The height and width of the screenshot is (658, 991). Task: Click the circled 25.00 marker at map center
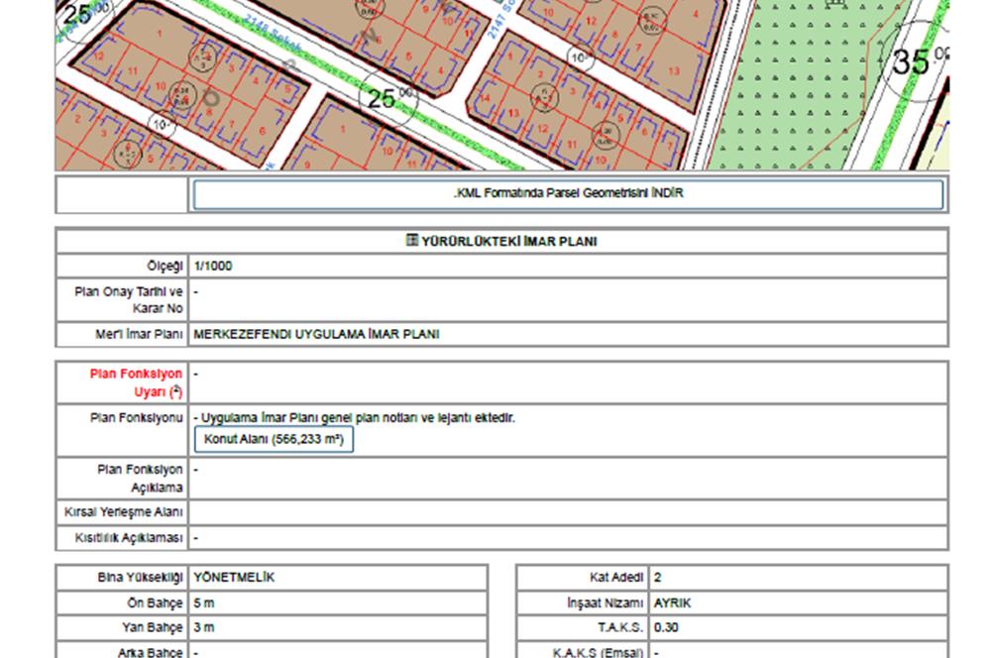tap(386, 97)
